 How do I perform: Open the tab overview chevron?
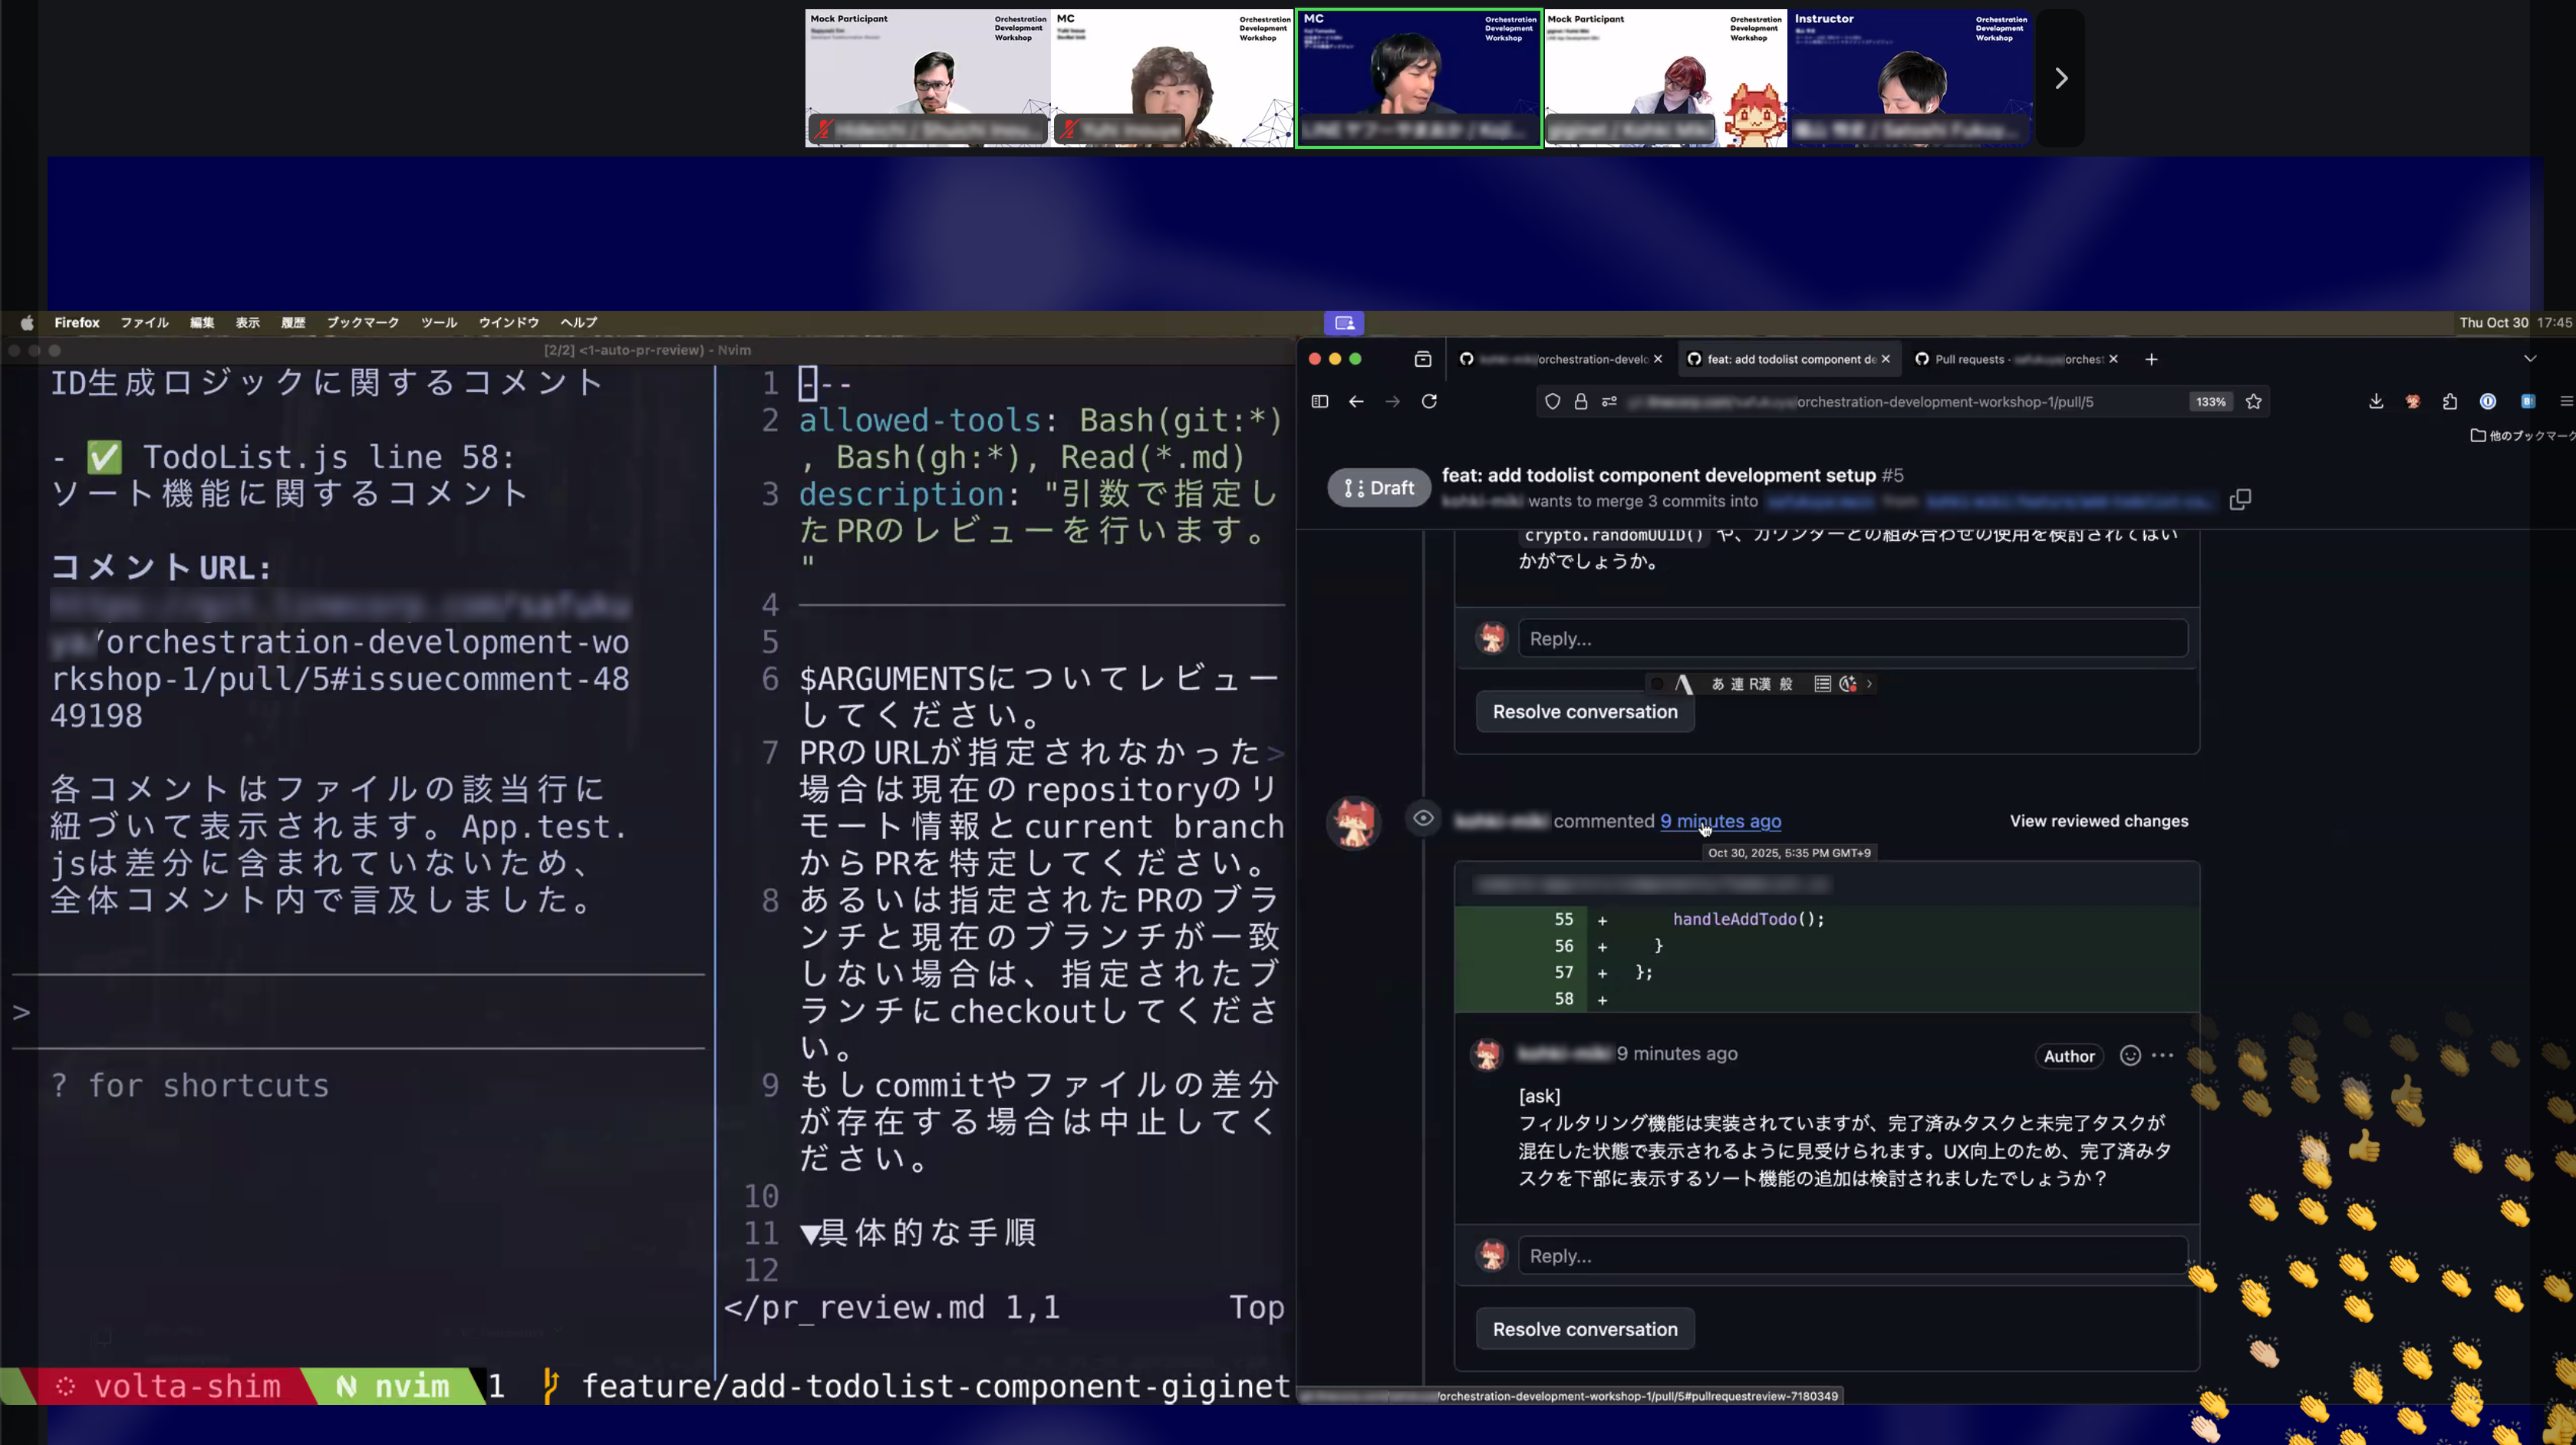pos(2530,358)
